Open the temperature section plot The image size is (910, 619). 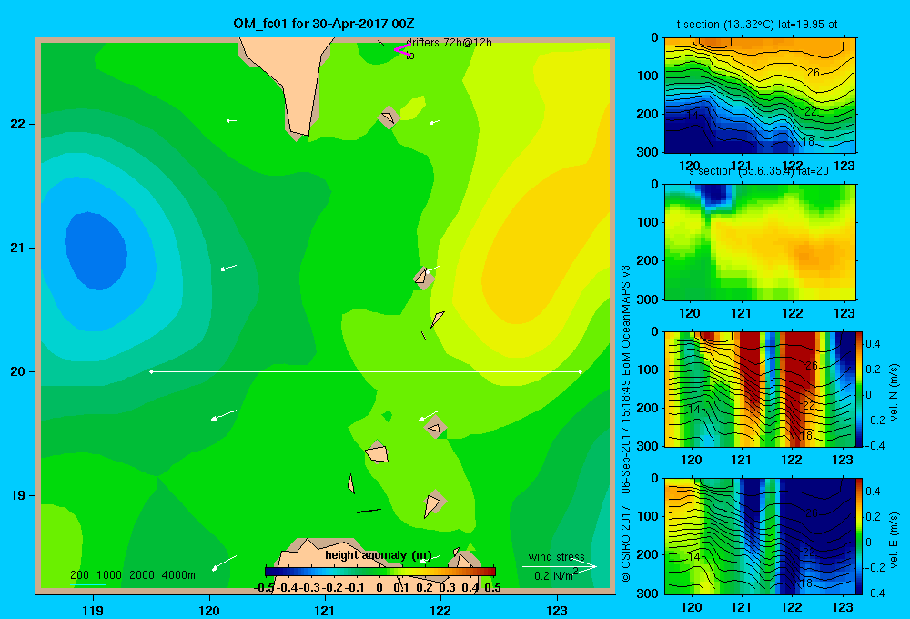(x=760, y=96)
